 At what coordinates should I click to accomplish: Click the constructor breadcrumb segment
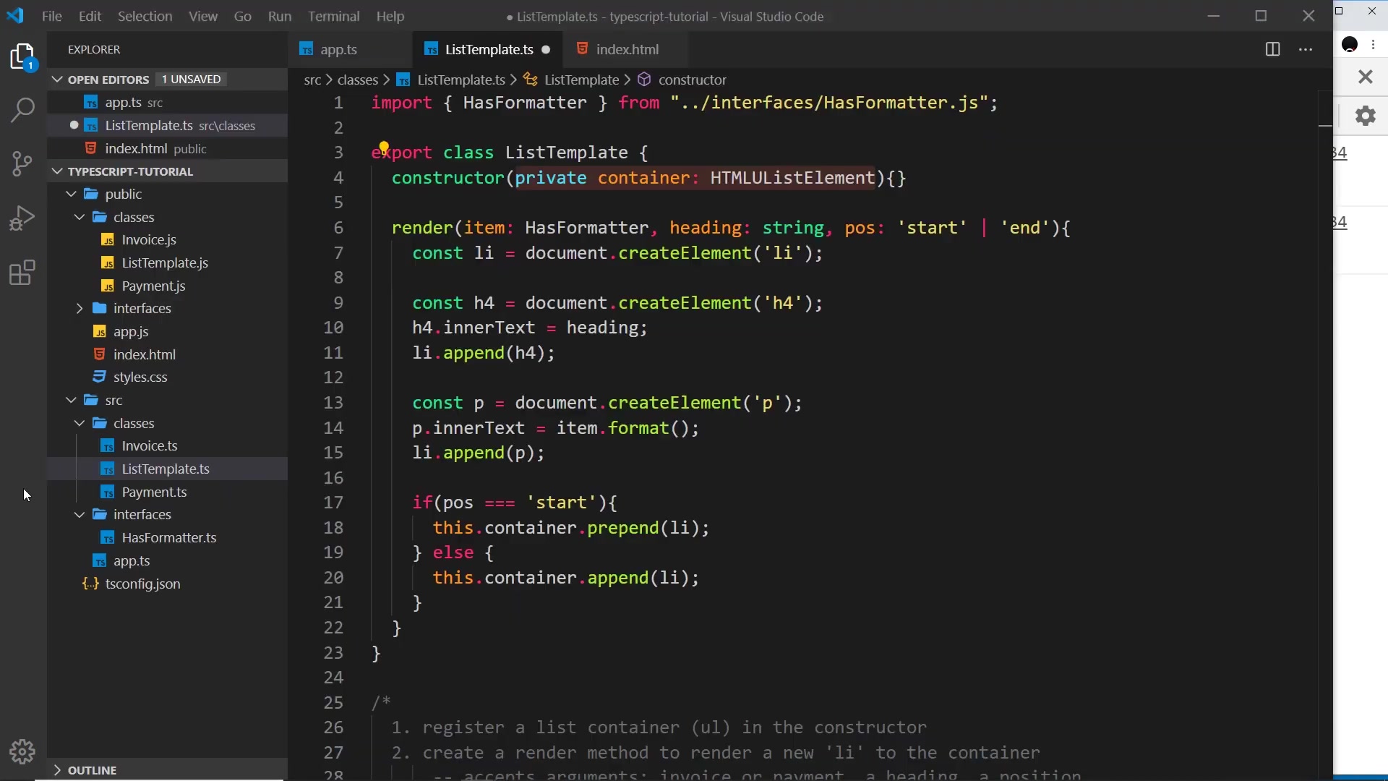point(692,80)
